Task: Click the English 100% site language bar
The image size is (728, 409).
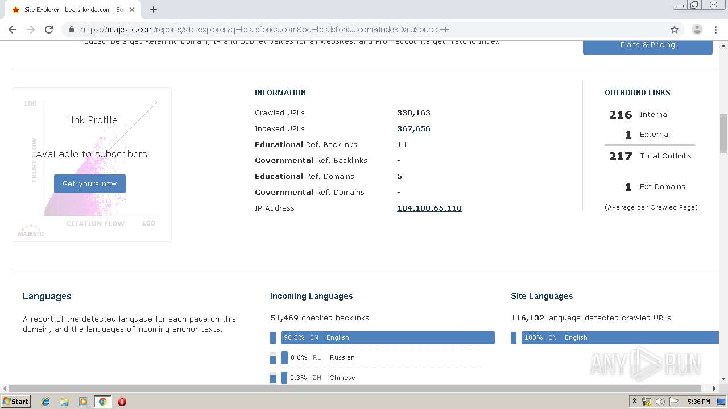Action: pos(620,337)
